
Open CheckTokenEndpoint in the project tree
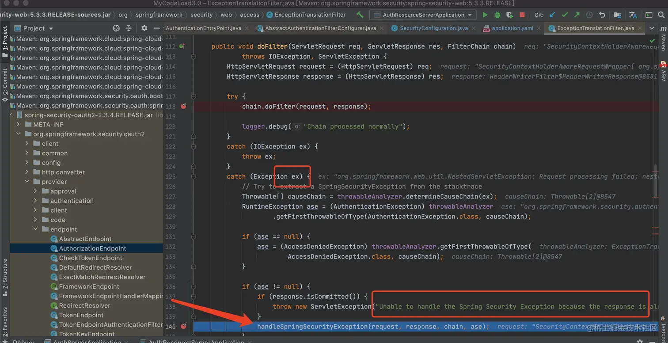(x=91, y=258)
